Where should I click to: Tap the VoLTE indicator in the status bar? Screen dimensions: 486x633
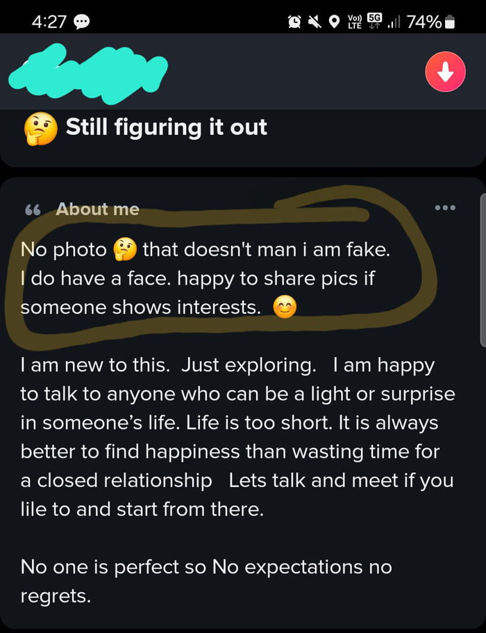354,22
